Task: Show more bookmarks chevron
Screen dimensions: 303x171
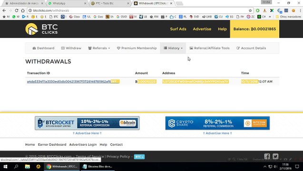Action: (270, 17)
